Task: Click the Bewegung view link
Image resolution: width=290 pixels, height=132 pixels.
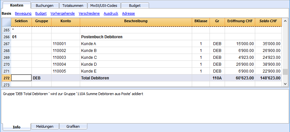Action: pos(23,13)
